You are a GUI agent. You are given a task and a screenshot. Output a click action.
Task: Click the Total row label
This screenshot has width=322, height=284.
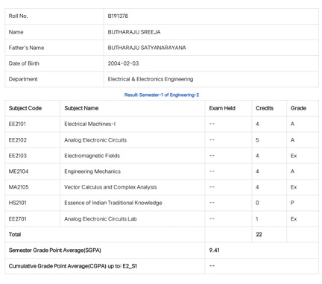coord(15,235)
